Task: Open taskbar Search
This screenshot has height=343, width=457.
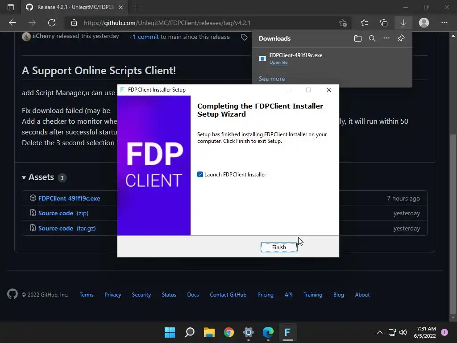Action: (x=189, y=332)
